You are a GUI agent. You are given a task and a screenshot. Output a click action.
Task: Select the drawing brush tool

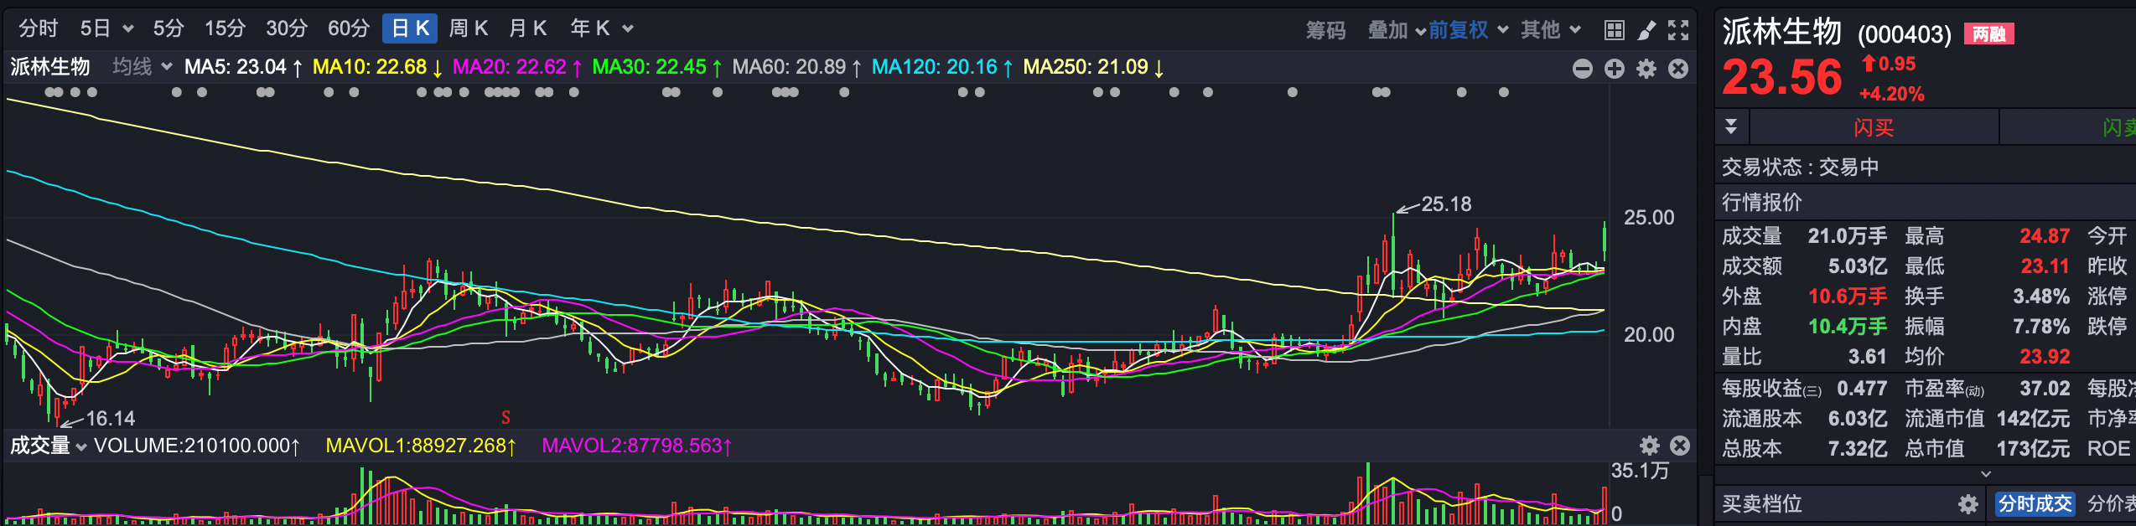coord(1646,31)
